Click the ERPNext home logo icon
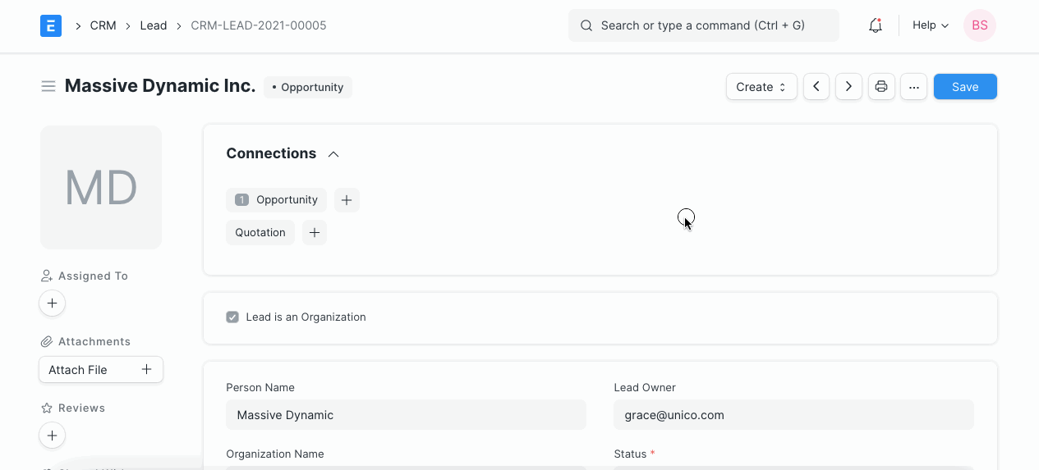The width and height of the screenshot is (1039, 470). (51, 25)
